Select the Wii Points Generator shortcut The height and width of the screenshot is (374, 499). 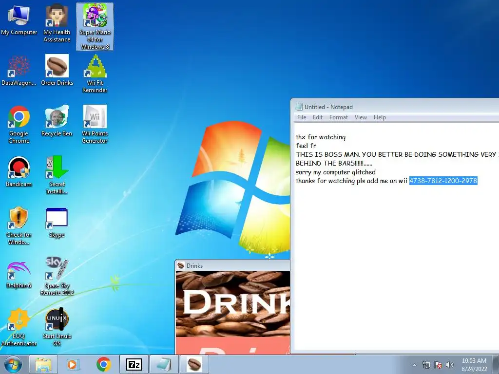pyautogui.click(x=95, y=125)
